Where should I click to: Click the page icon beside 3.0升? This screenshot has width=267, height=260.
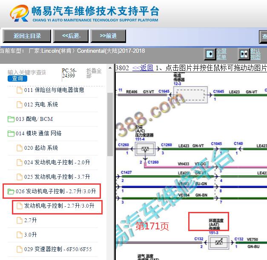pyautogui.click(x=20, y=235)
